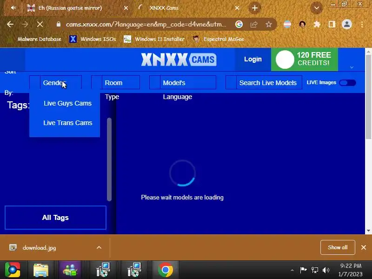Open the tab search chevron
The width and height of the screenshot is (372, 279).
point(317,8)
